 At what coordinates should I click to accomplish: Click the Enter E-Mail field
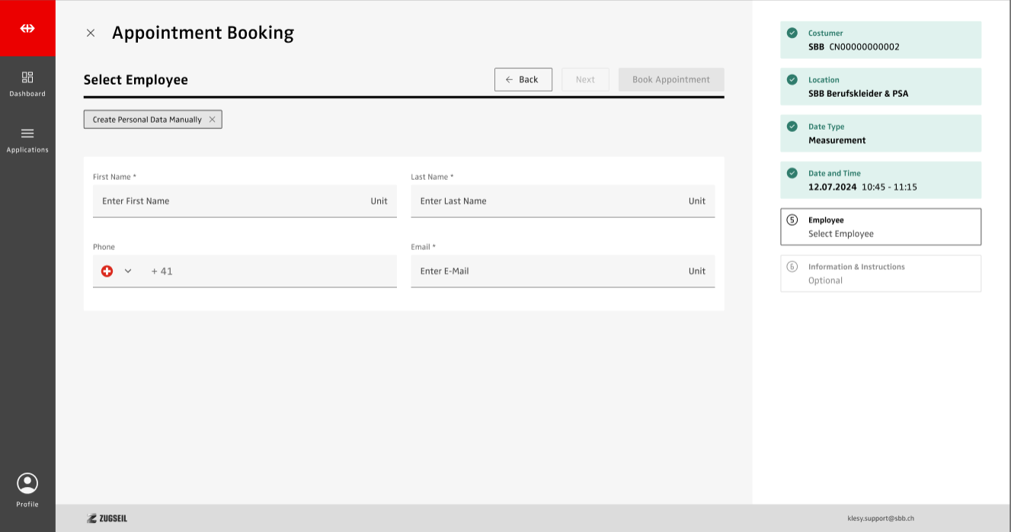549,271
